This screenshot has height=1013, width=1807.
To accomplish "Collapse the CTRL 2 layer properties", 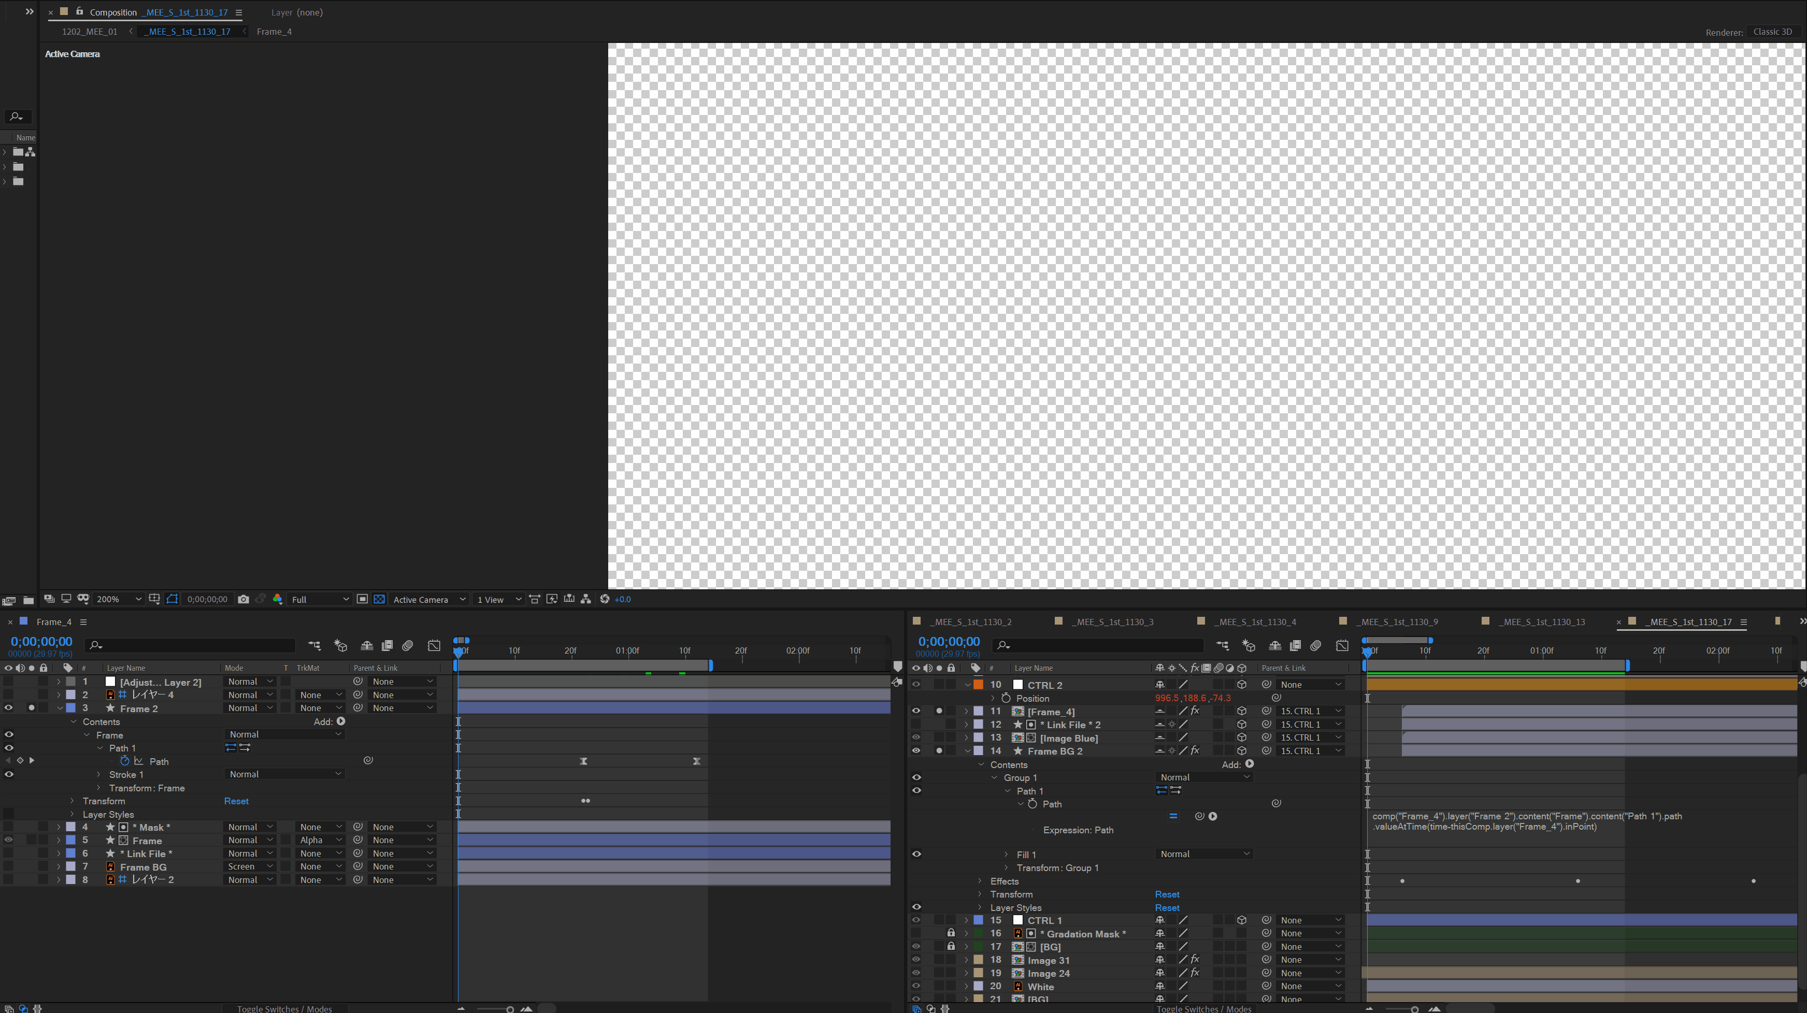I will coord(967,685).
